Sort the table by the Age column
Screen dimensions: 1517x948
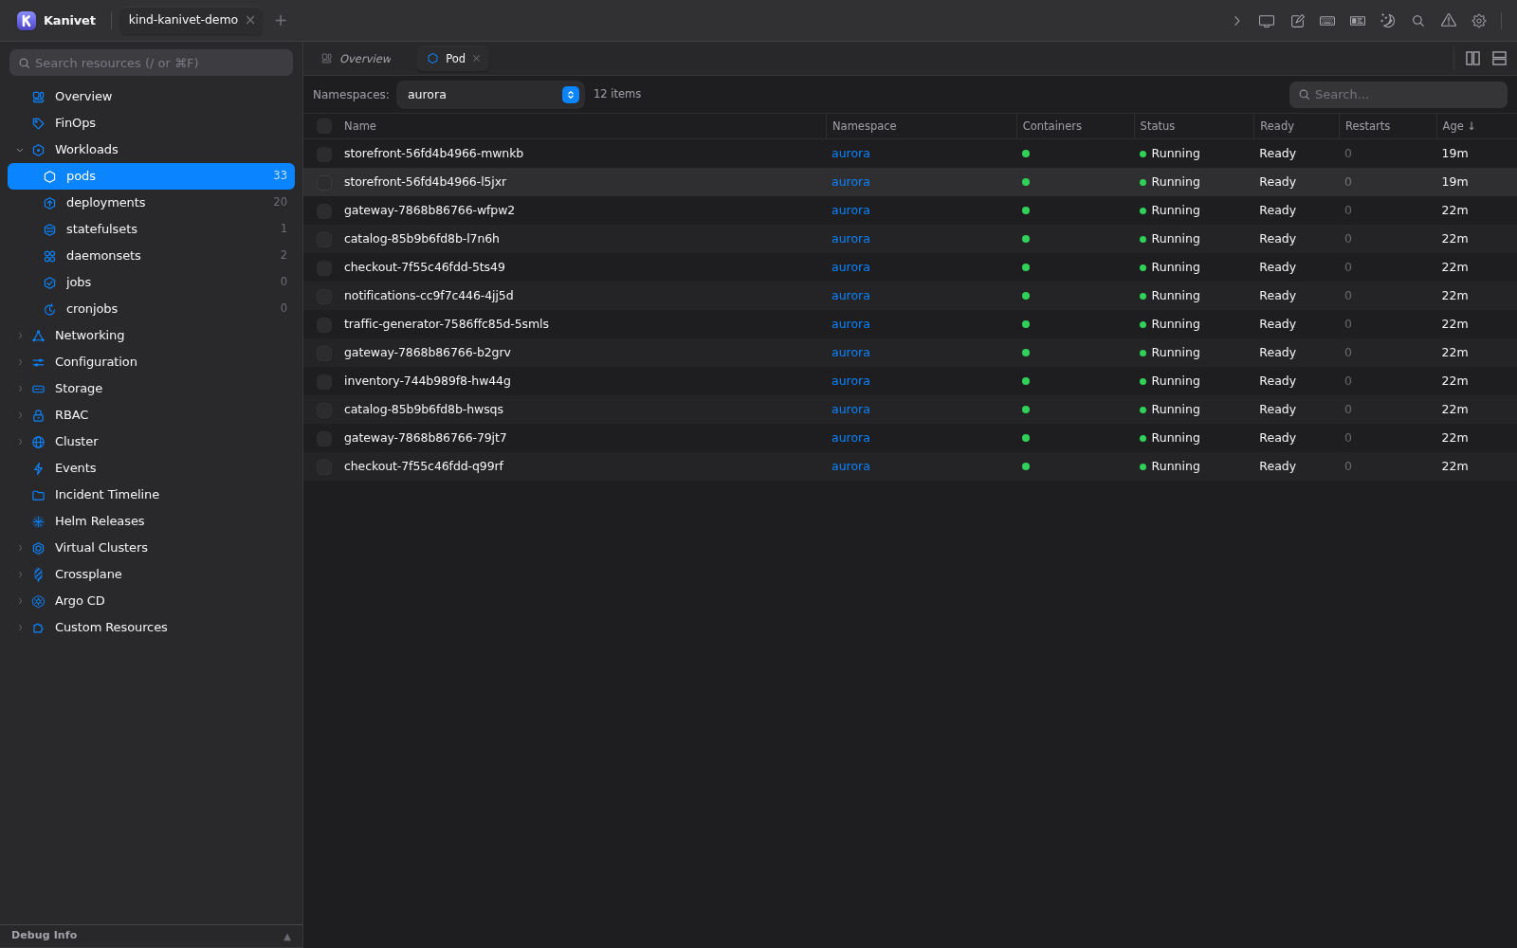pyautogui.click(x=1458, y=126)
